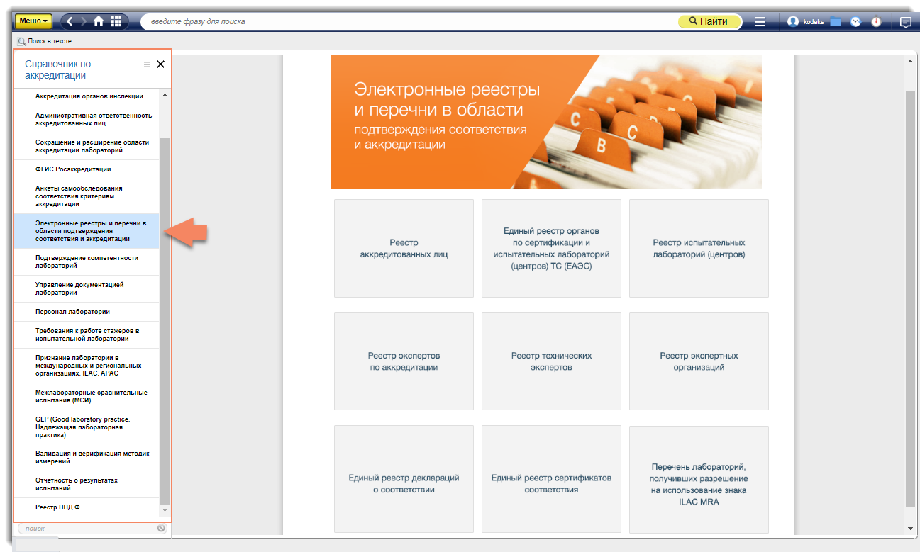Open the clock history icon
The width and height of the screenshot is (920, 552).
click(856, 22)
